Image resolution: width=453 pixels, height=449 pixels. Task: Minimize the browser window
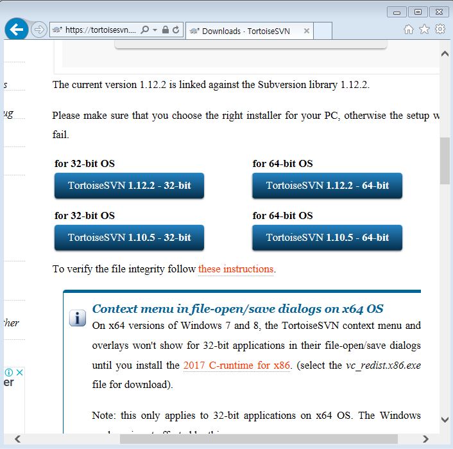(x=397, y=12)
